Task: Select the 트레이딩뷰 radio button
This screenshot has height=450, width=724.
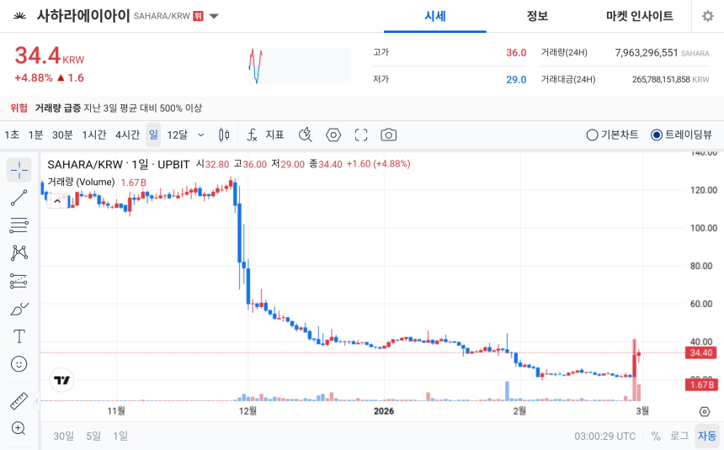Action: (x=656, y=135)
